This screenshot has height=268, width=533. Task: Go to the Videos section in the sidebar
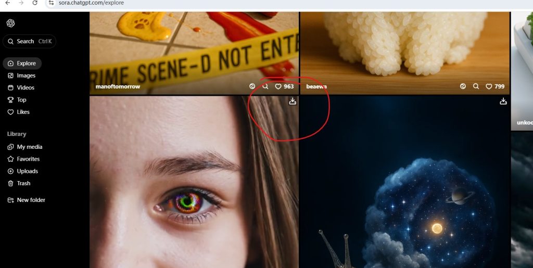click(26, 87)
